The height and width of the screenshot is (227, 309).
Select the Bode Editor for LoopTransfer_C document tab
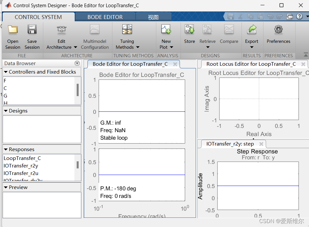point(130,64)
